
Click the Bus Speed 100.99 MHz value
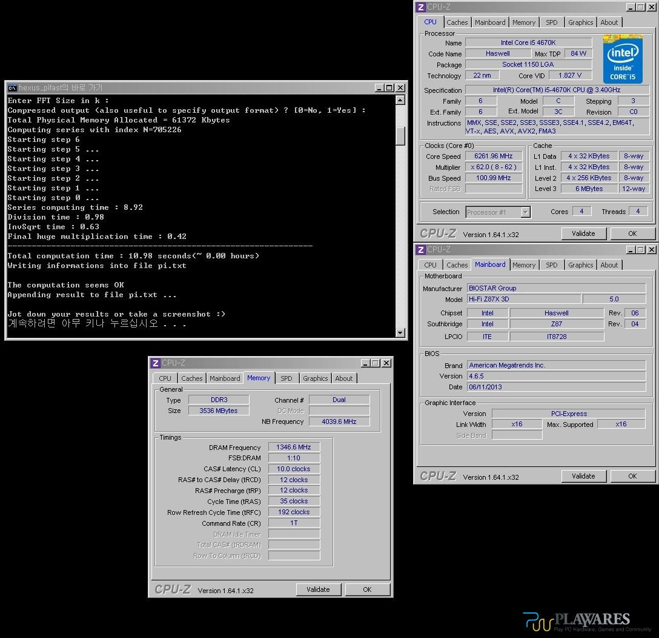494,178
